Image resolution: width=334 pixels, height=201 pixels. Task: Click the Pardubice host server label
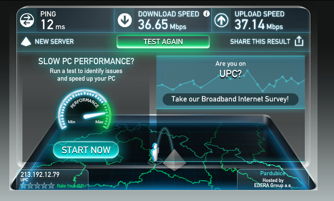273,173
